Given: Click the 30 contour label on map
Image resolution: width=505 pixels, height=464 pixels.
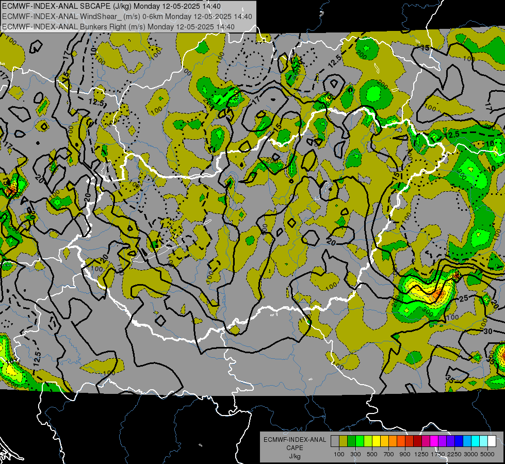Looking at the screenshot, I should pyautogui.click(x=488, y=331).
